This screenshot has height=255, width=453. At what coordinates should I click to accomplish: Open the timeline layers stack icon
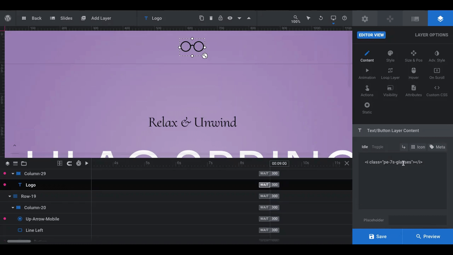pyautogui.click(x=7, y=163)
